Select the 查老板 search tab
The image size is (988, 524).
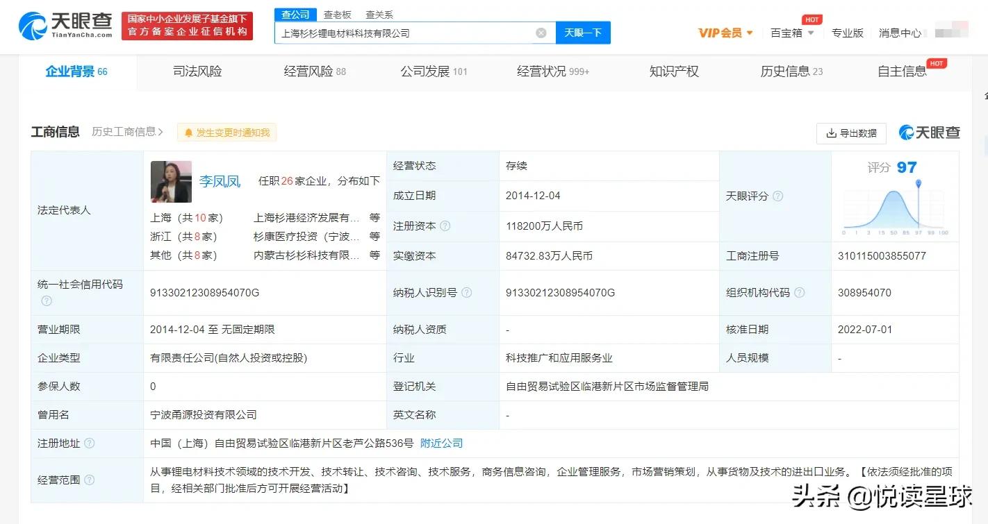point(338,15)
